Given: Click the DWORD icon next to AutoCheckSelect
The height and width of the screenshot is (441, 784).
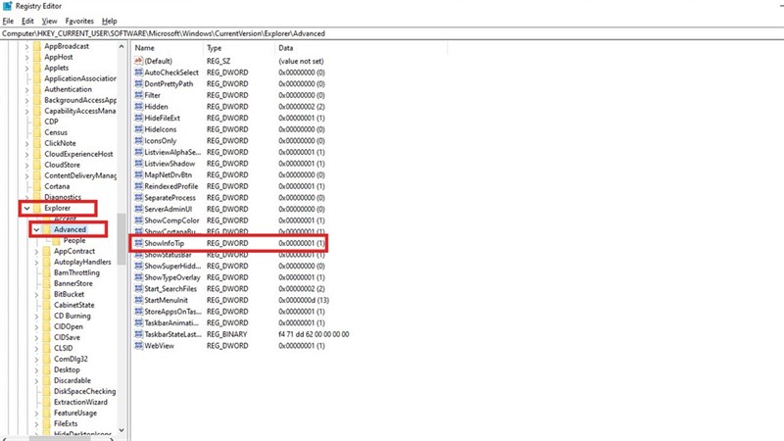Looking at the screenshot, I should (138, 72).
